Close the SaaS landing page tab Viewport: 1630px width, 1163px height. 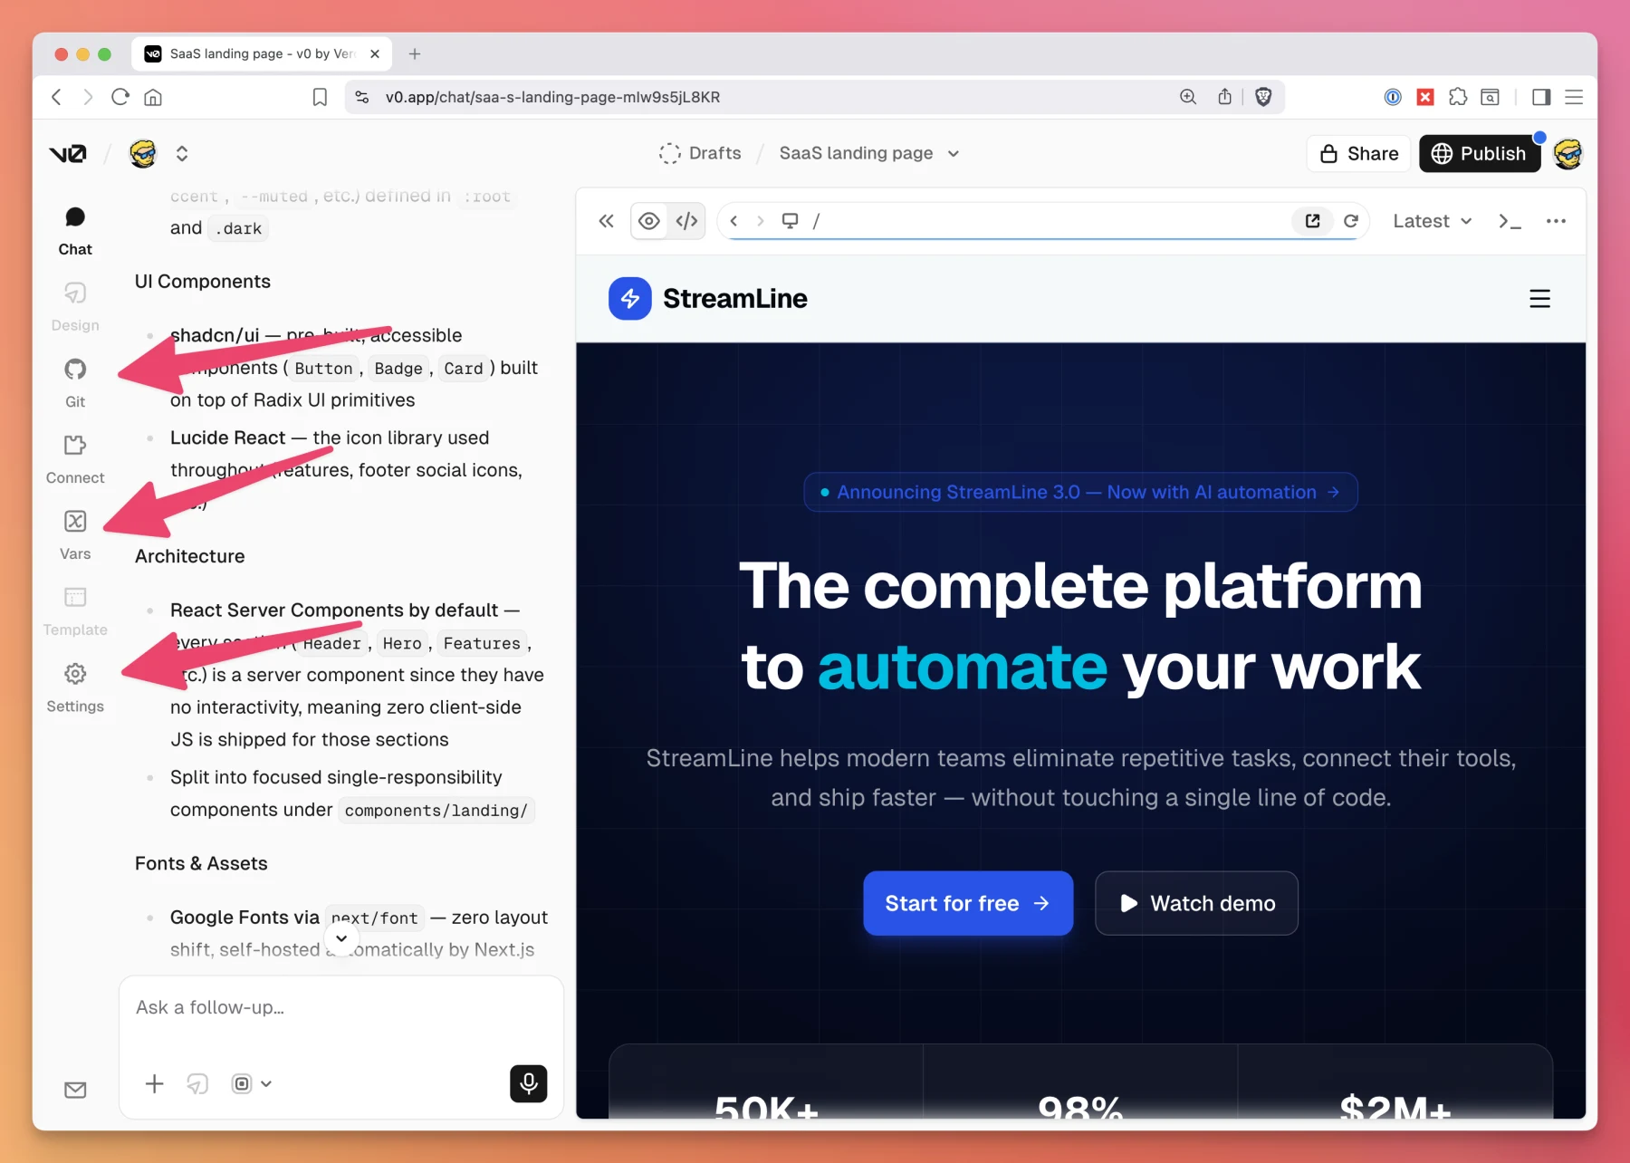click(375, 53)
